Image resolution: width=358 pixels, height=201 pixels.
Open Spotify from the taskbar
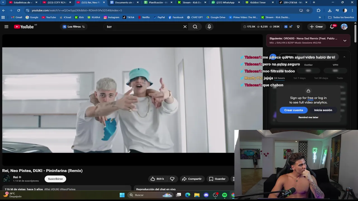[225, 195]
